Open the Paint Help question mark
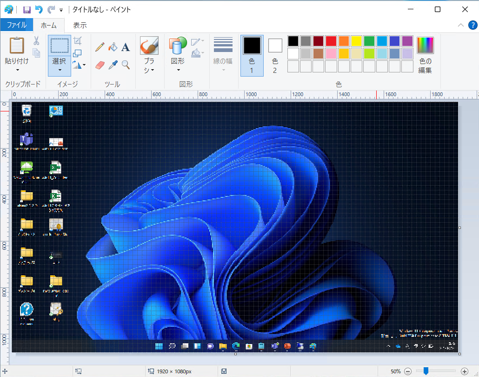 click(x=472, y=26)
